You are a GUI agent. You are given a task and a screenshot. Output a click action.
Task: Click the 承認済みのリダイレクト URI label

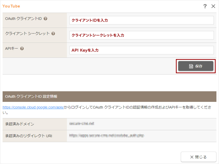(x=29, y=136)
